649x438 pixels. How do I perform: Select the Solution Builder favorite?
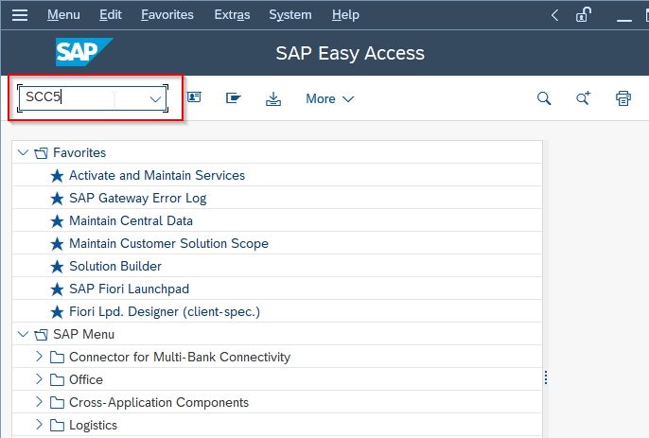point(115,266)
